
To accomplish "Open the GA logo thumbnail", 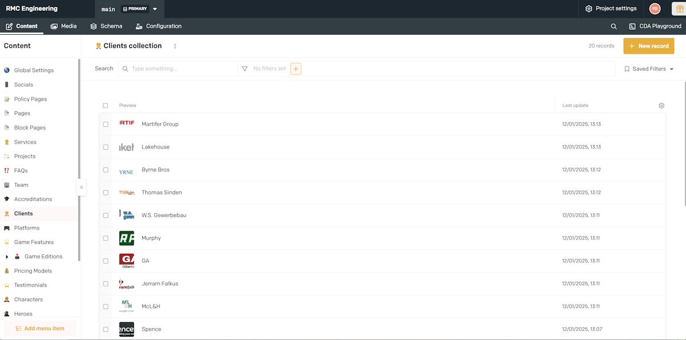I will coord(126,261).
